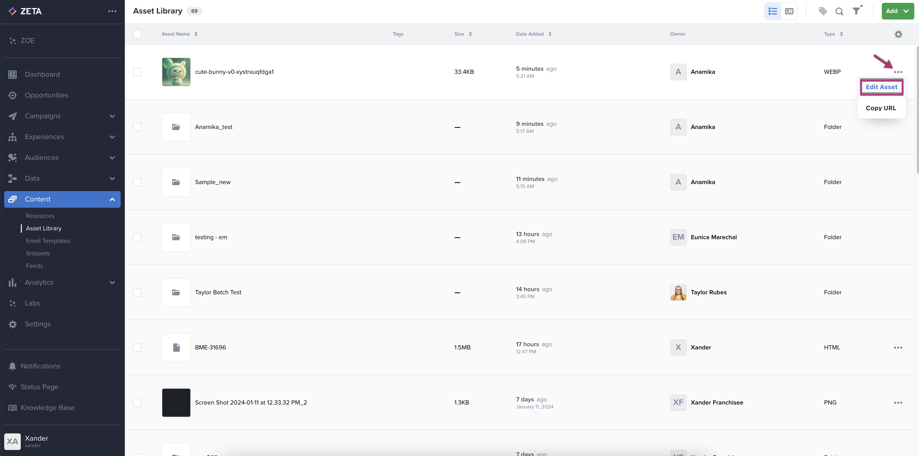Open Email Templates under Content
This screenshot has width=919, height=456.
48,241
